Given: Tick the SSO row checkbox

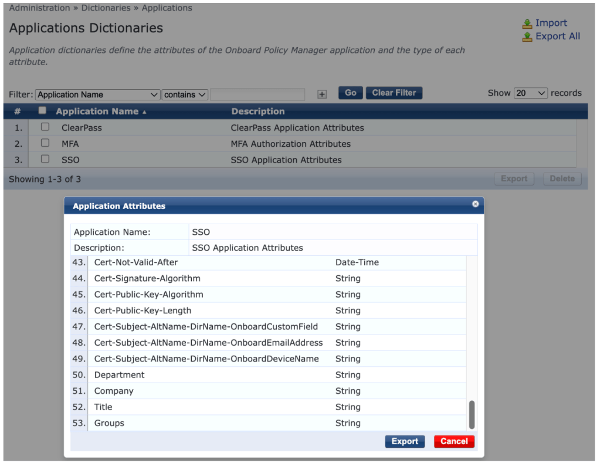Looking at the screenshot, I should [45, 159].
